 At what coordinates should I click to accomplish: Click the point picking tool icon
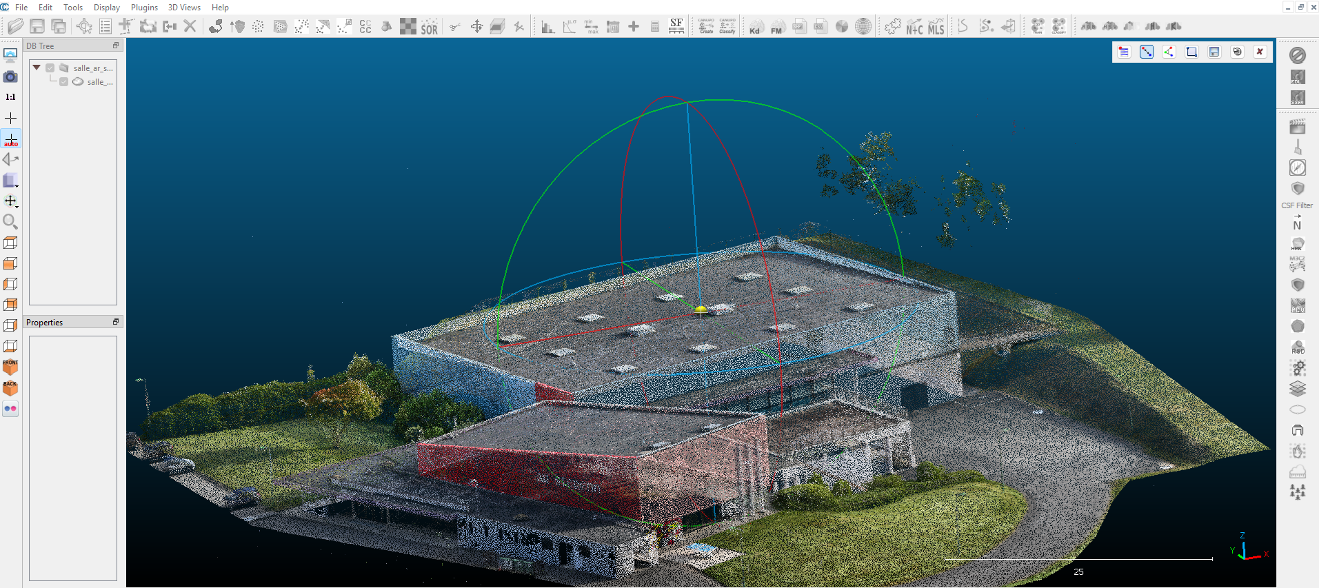coord(84,26)
